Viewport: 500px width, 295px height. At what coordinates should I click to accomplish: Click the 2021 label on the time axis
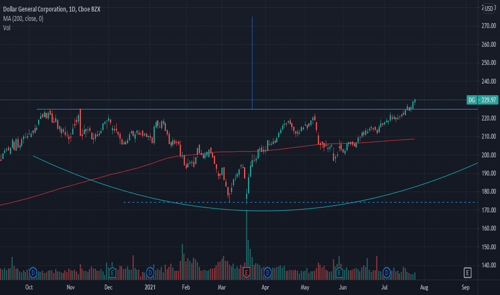[x=150, y=287]
